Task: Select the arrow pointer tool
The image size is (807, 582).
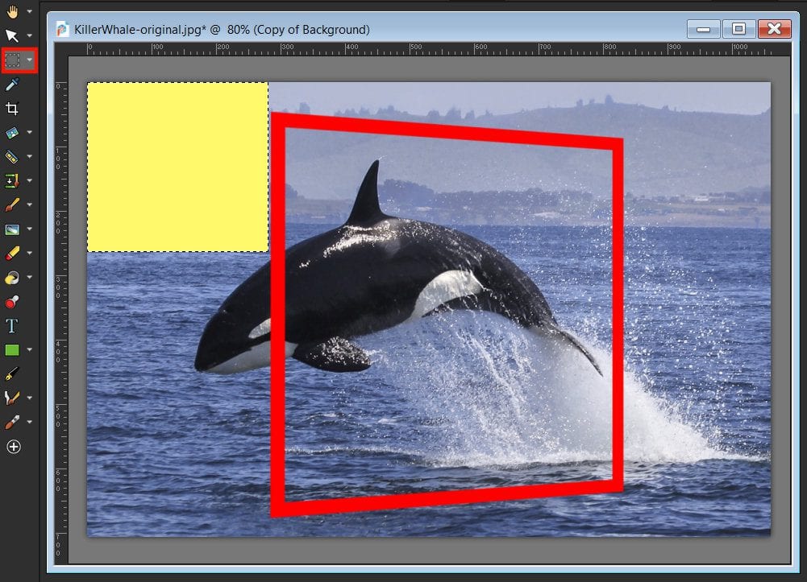Action: pos(12,35)
